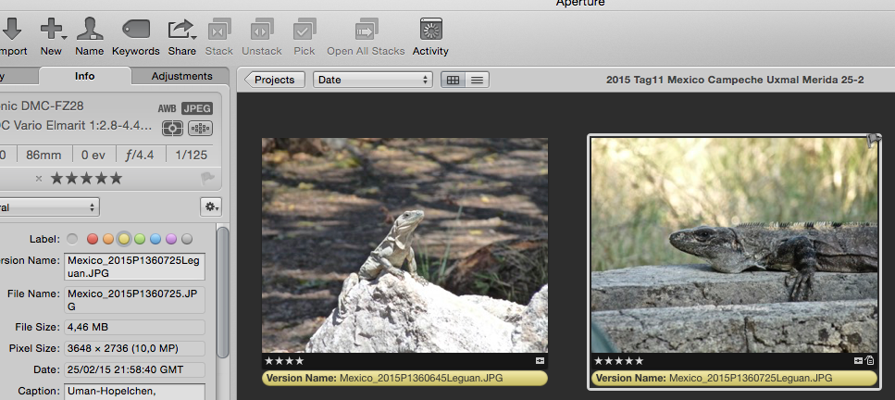Screen dimensions: 895x400
Task: Click Open All Stacks icon
Action: [x=366, y=29]
